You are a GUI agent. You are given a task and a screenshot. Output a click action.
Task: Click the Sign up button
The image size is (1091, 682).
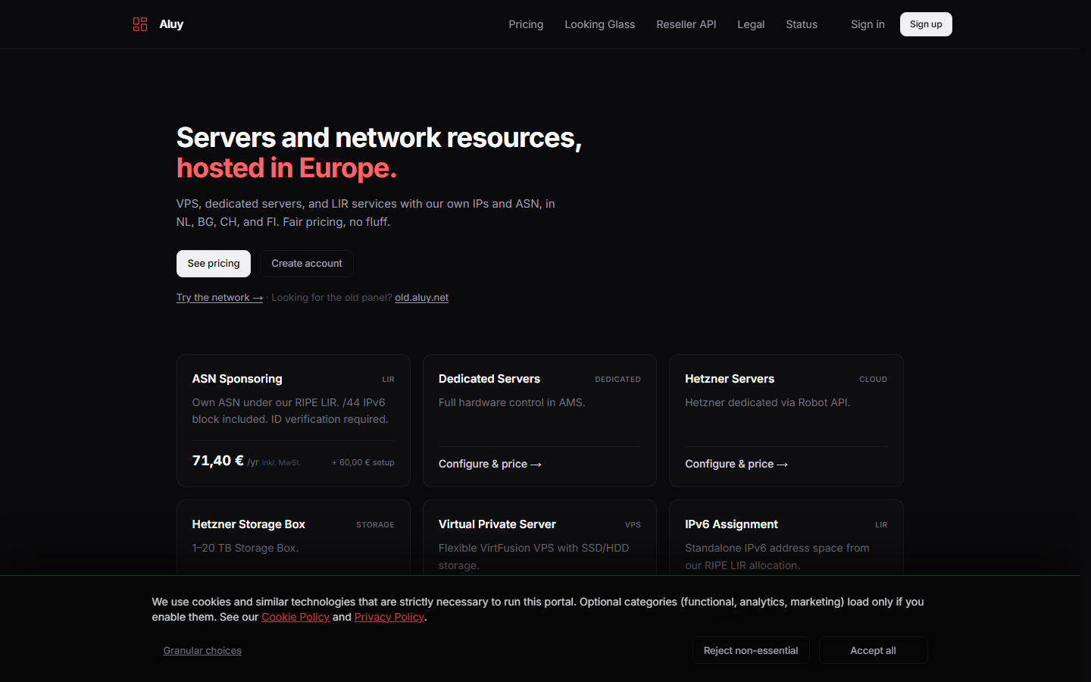926,24
